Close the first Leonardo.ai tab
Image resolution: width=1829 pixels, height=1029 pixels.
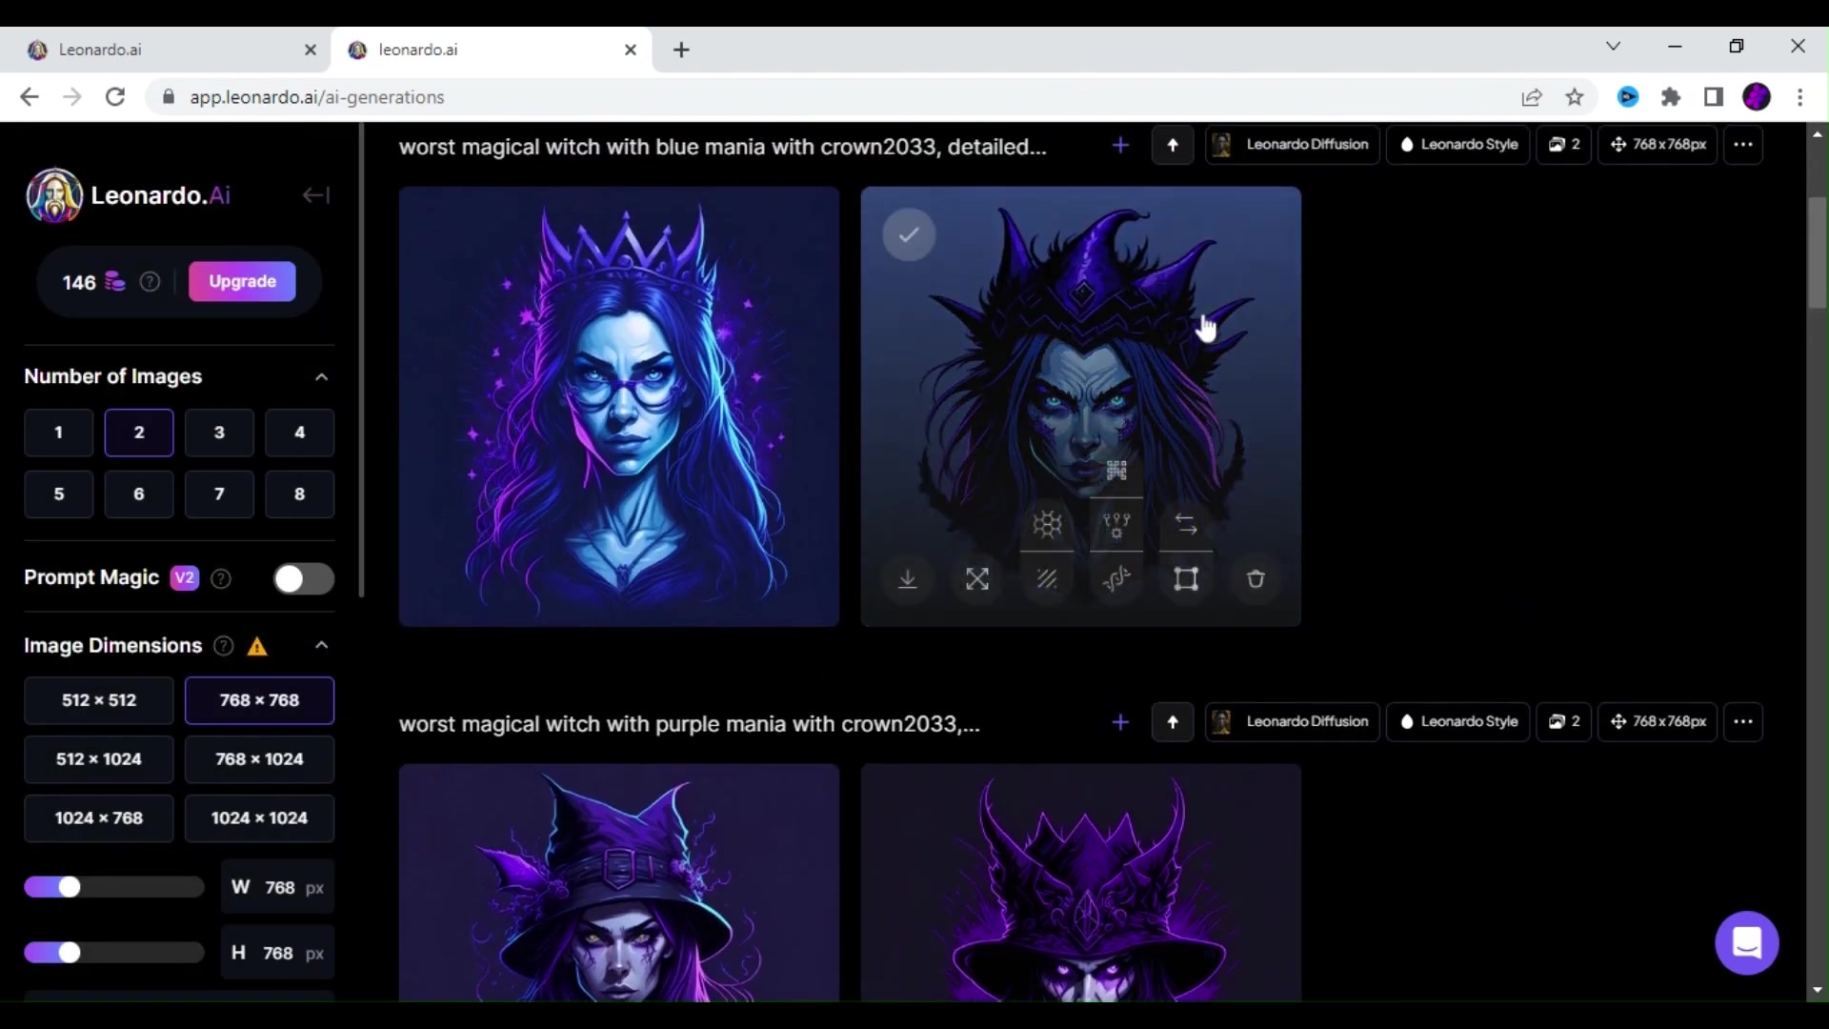pos(310,50)
